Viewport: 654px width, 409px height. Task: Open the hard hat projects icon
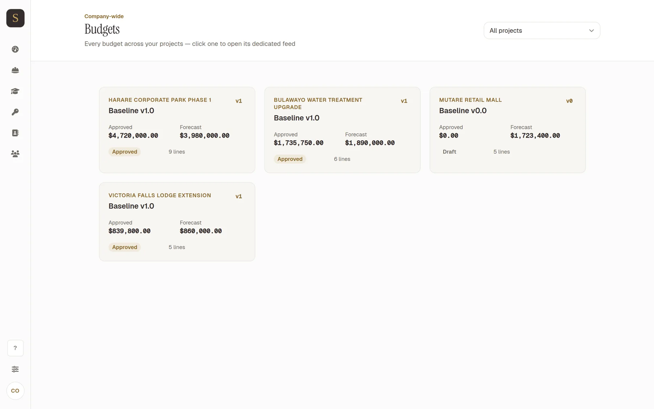coord(15,70)
